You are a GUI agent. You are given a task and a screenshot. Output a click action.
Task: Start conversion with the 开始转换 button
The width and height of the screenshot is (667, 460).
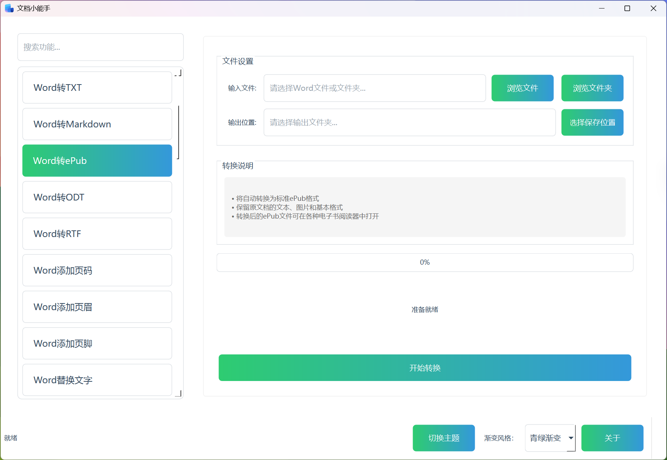click(x=424, y=368)
